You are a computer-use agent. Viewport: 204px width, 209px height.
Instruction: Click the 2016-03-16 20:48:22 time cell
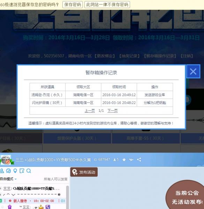(119, 103)
